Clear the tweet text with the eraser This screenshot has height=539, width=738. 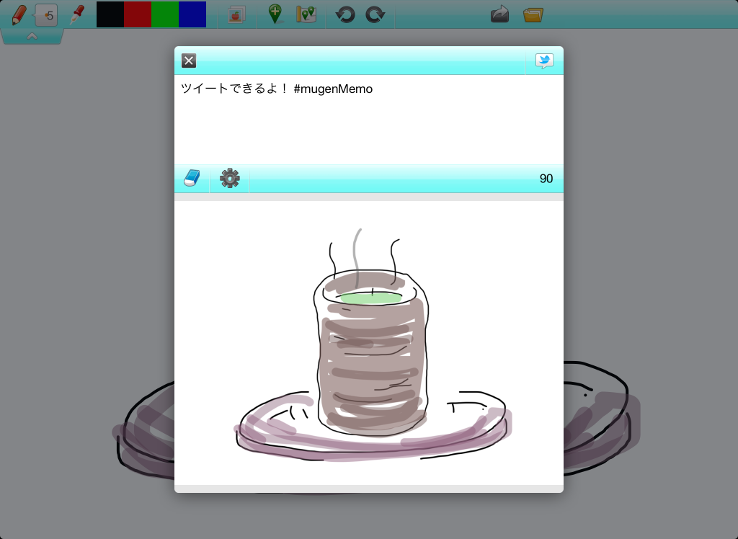click(192, 178)
